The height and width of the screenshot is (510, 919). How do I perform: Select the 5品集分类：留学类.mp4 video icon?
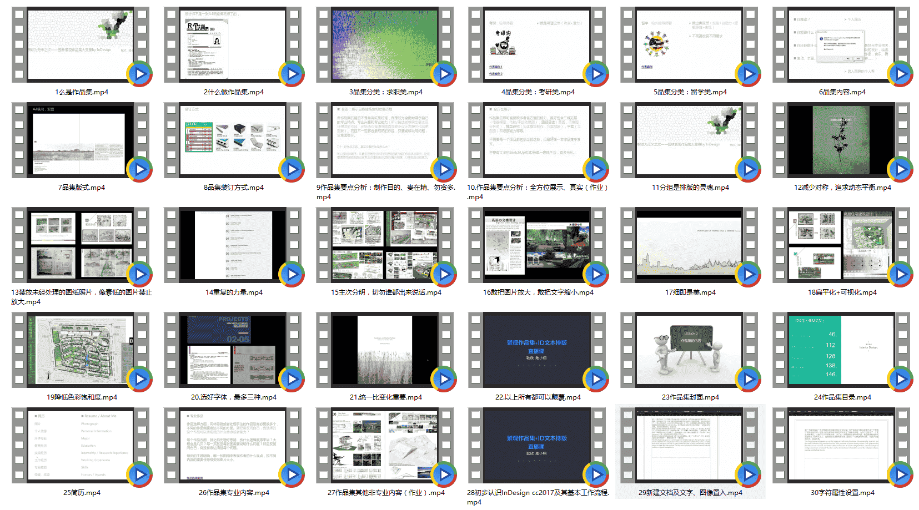(690, 45)
